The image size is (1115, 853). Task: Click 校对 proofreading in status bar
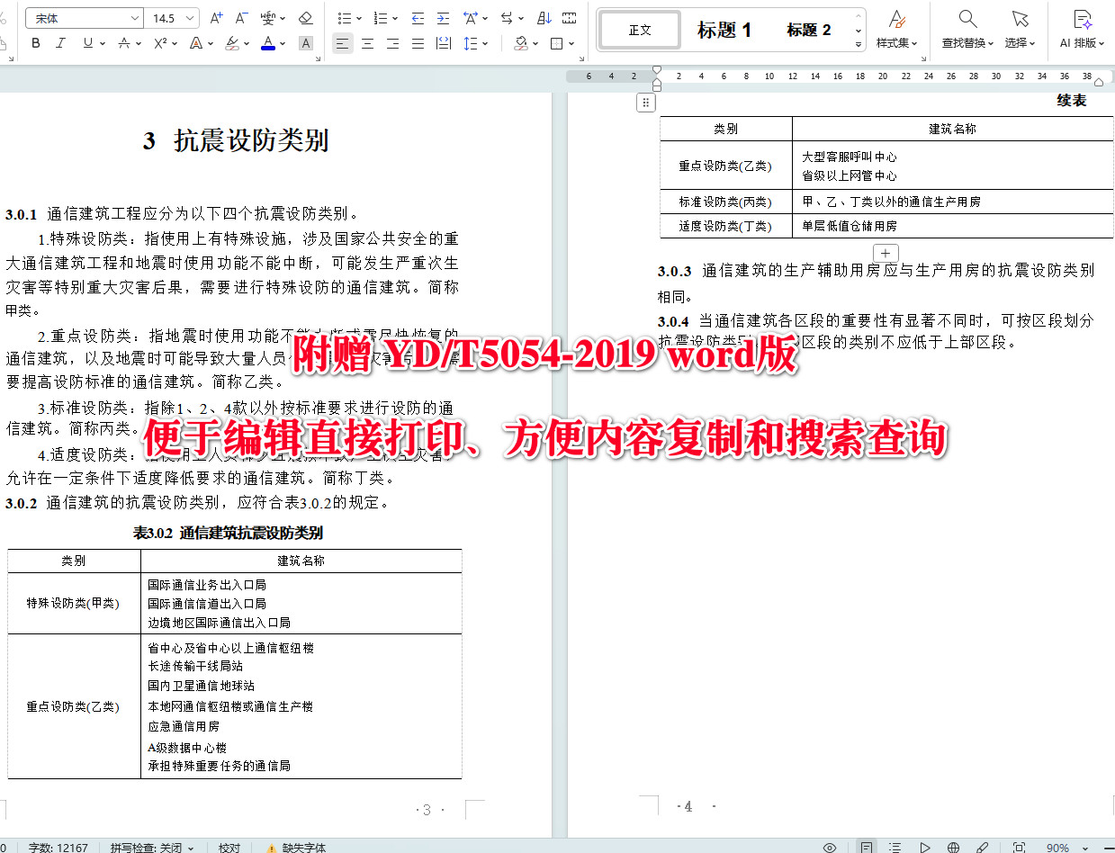click(x=229, y=848)
